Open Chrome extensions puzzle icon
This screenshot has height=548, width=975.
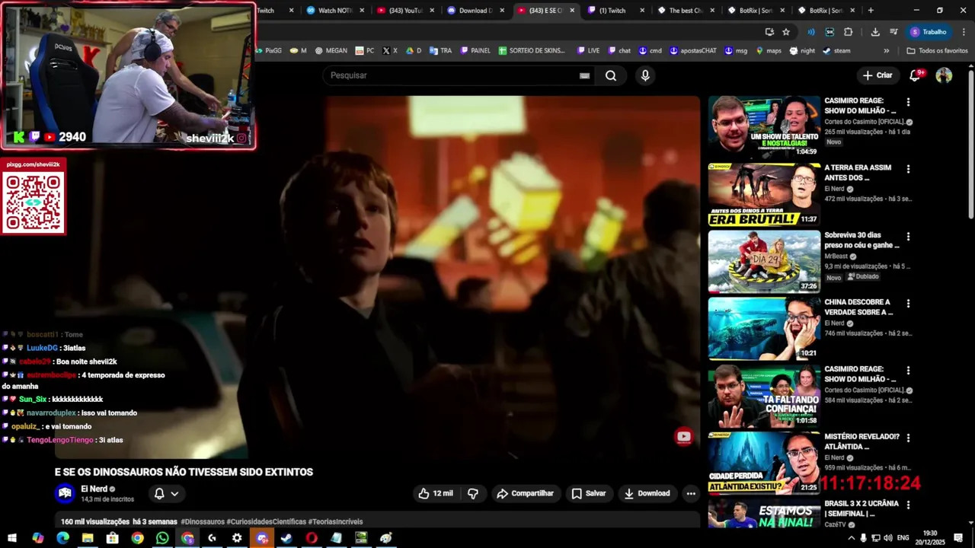(x=848, y=32)
